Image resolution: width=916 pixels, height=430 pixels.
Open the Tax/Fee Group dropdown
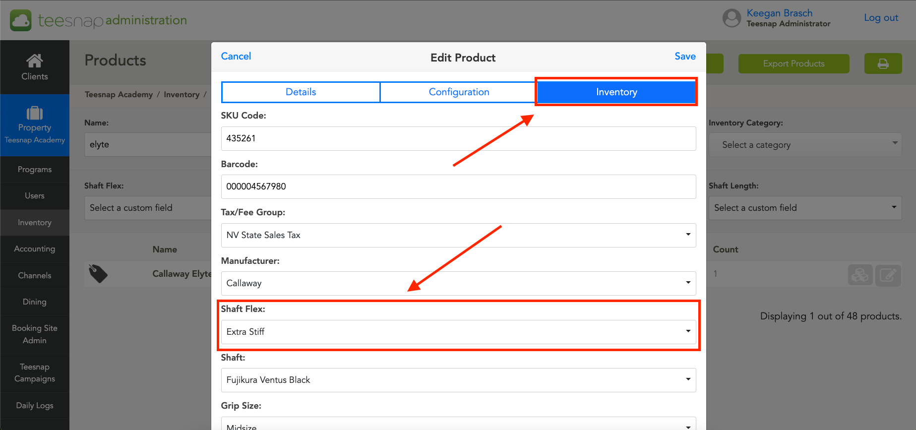click(x=458, y=235)
